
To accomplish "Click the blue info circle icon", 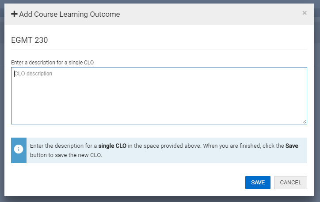I will coord(19,149).
